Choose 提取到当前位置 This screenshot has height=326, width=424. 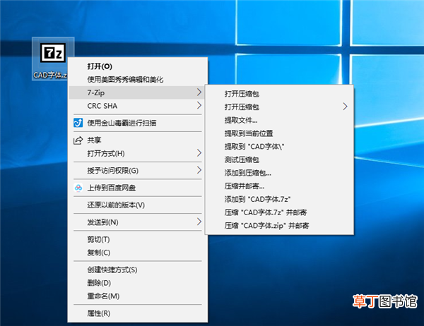[x=279, y=133]
